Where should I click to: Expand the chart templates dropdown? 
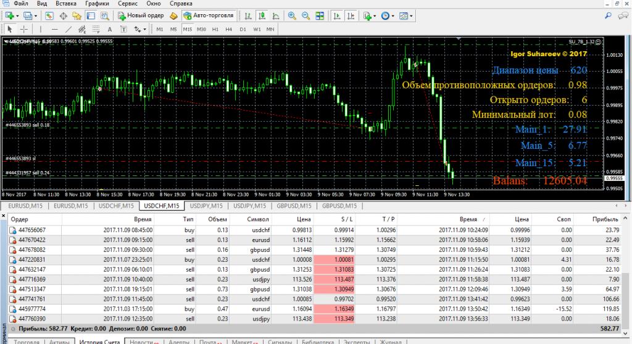point(412,15)
